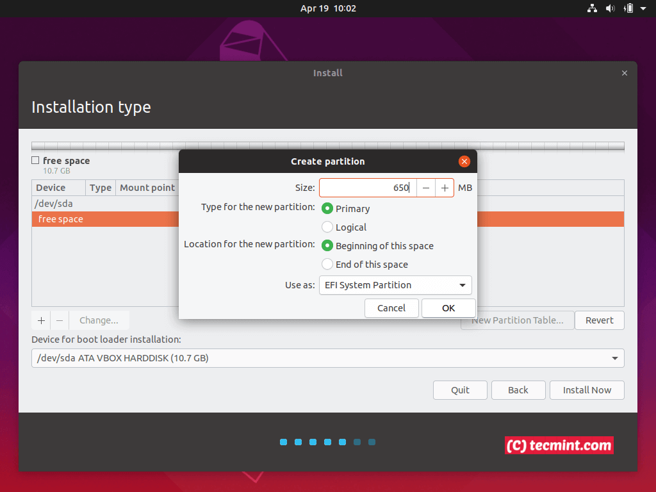Open the calendar by clicking Apr 19 clock
The image size is (656, 492).
coord(328,8)
